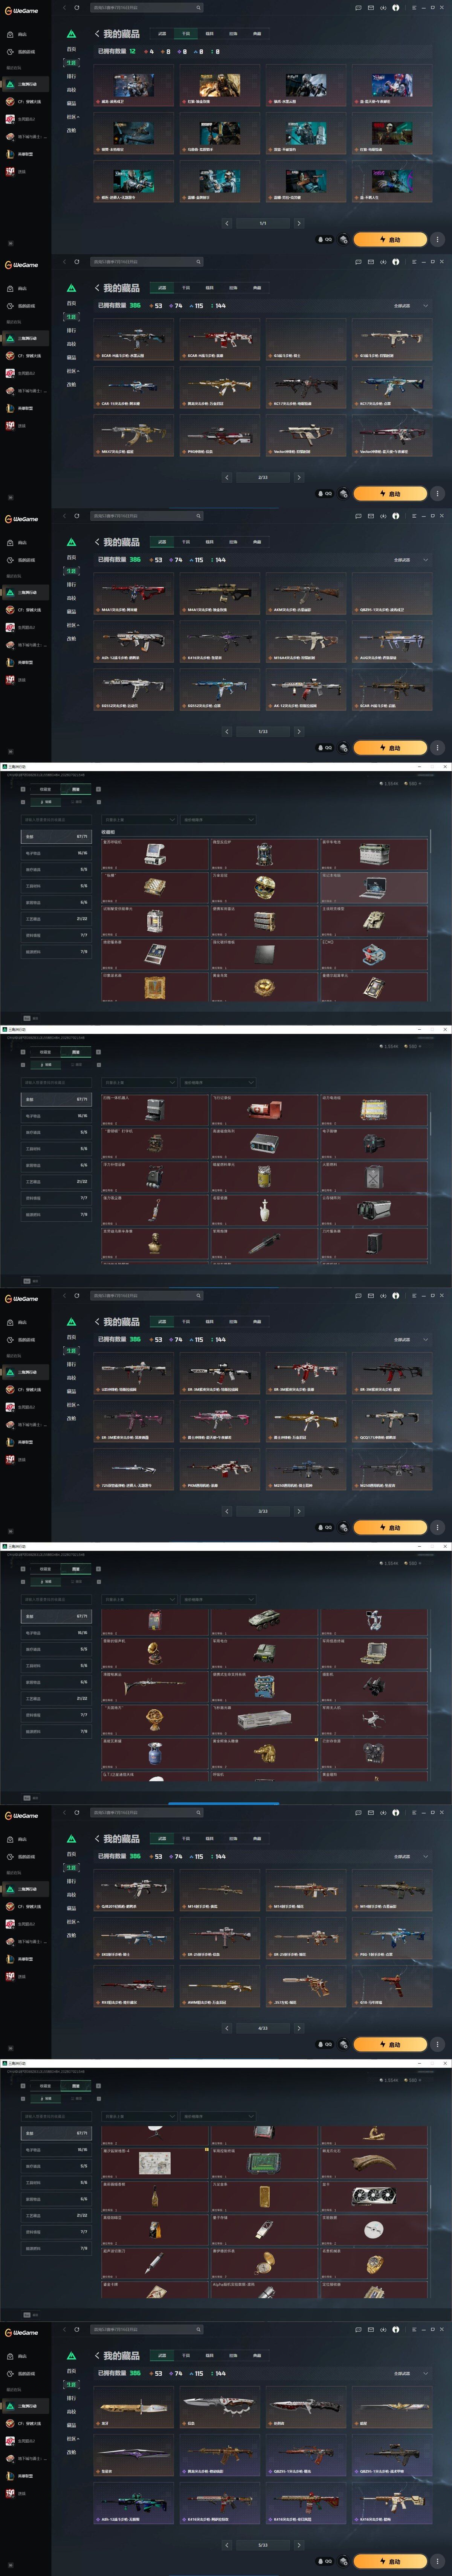Image resolution: width=452 pixels, height=2576 pixels.
Task: Click search field in window showing 1/1 pager
Action: [147, 8]
